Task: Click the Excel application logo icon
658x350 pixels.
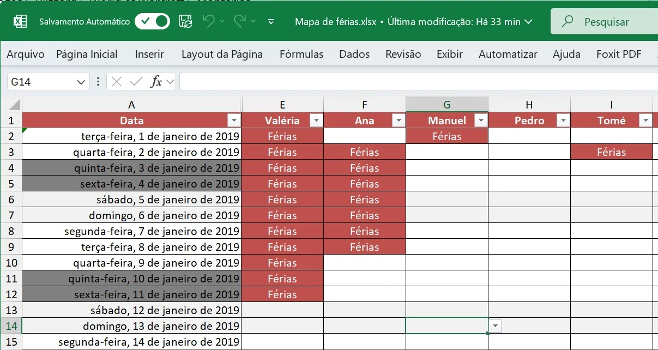Action: pyautogui.click(x=20, y=22)
